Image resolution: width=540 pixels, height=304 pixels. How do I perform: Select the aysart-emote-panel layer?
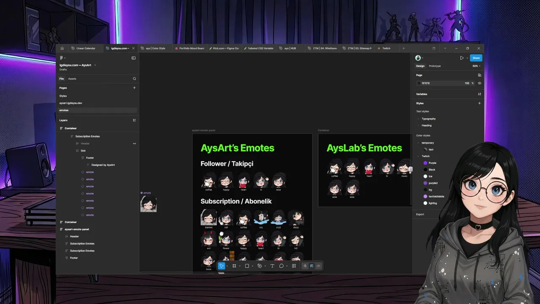coord(77,229)
